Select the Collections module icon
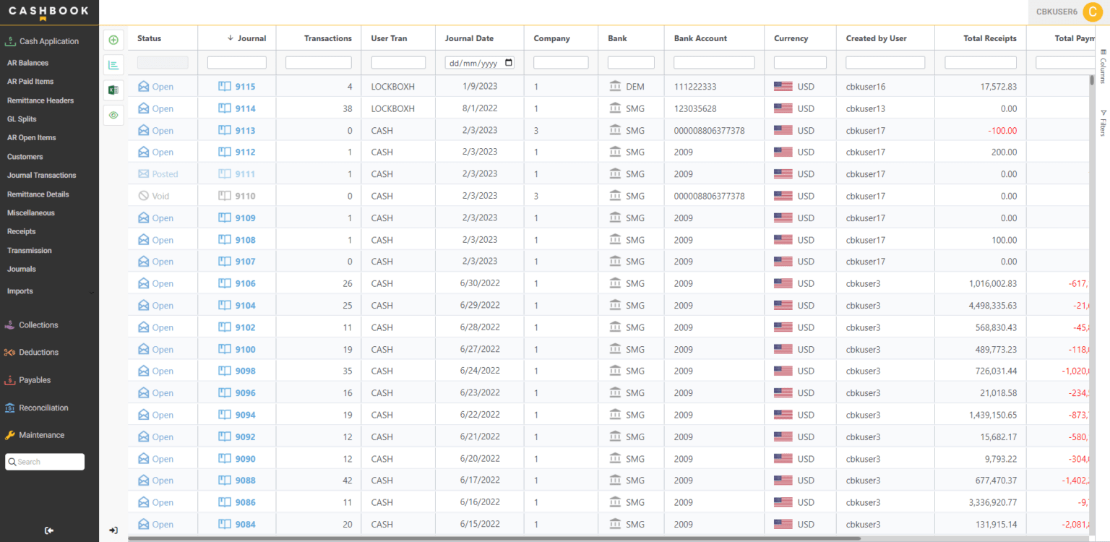The image size is (1110, 542). pos(11,324)
